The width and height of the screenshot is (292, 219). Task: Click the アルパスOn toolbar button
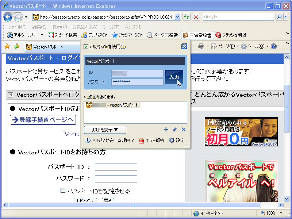pos(95,35)
